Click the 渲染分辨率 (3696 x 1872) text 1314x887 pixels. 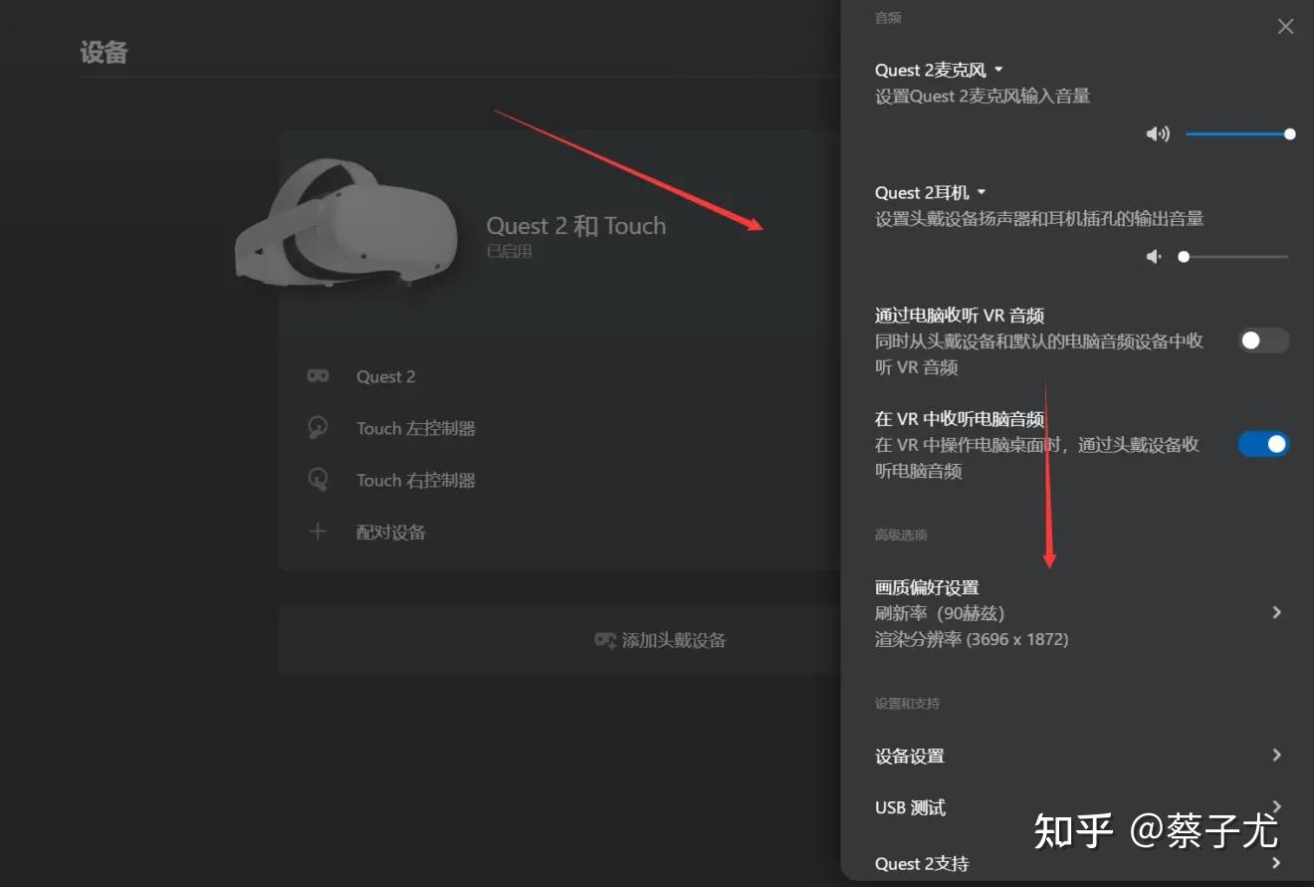(972, 639)
